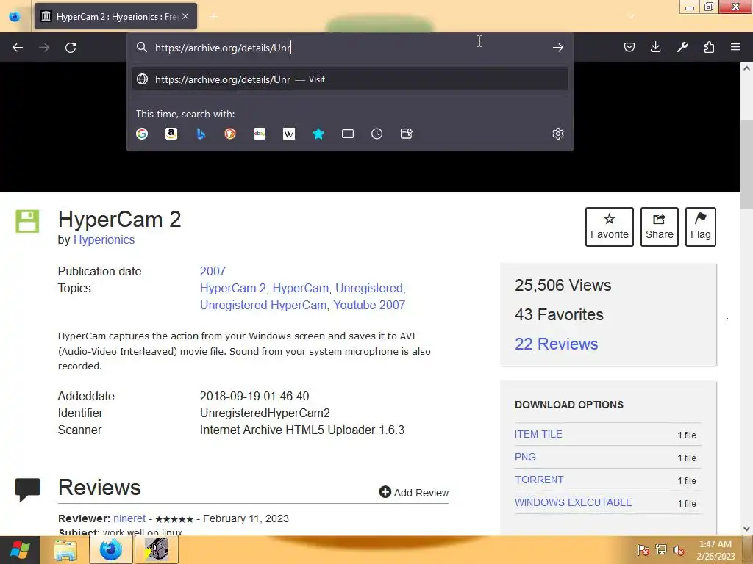Open the 2007 publication date link
The width and height of the screenshot is (753, 564).
213,271
